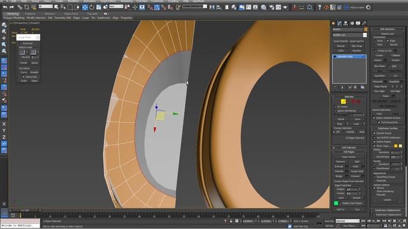
Task: Toggle Smooth Result checkbox
Action: (x=374, y=133)
